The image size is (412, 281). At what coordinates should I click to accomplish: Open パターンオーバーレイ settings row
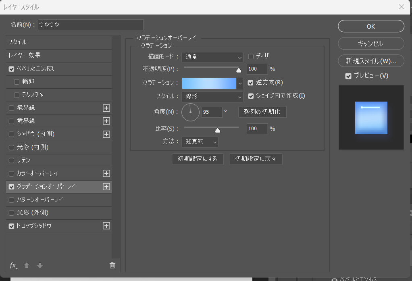(x=59, y=200)
